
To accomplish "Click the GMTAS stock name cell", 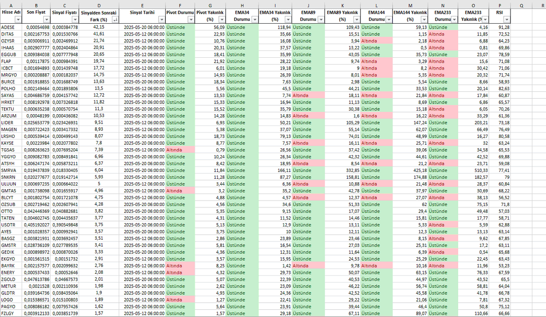I will click(x=10, y=191).
